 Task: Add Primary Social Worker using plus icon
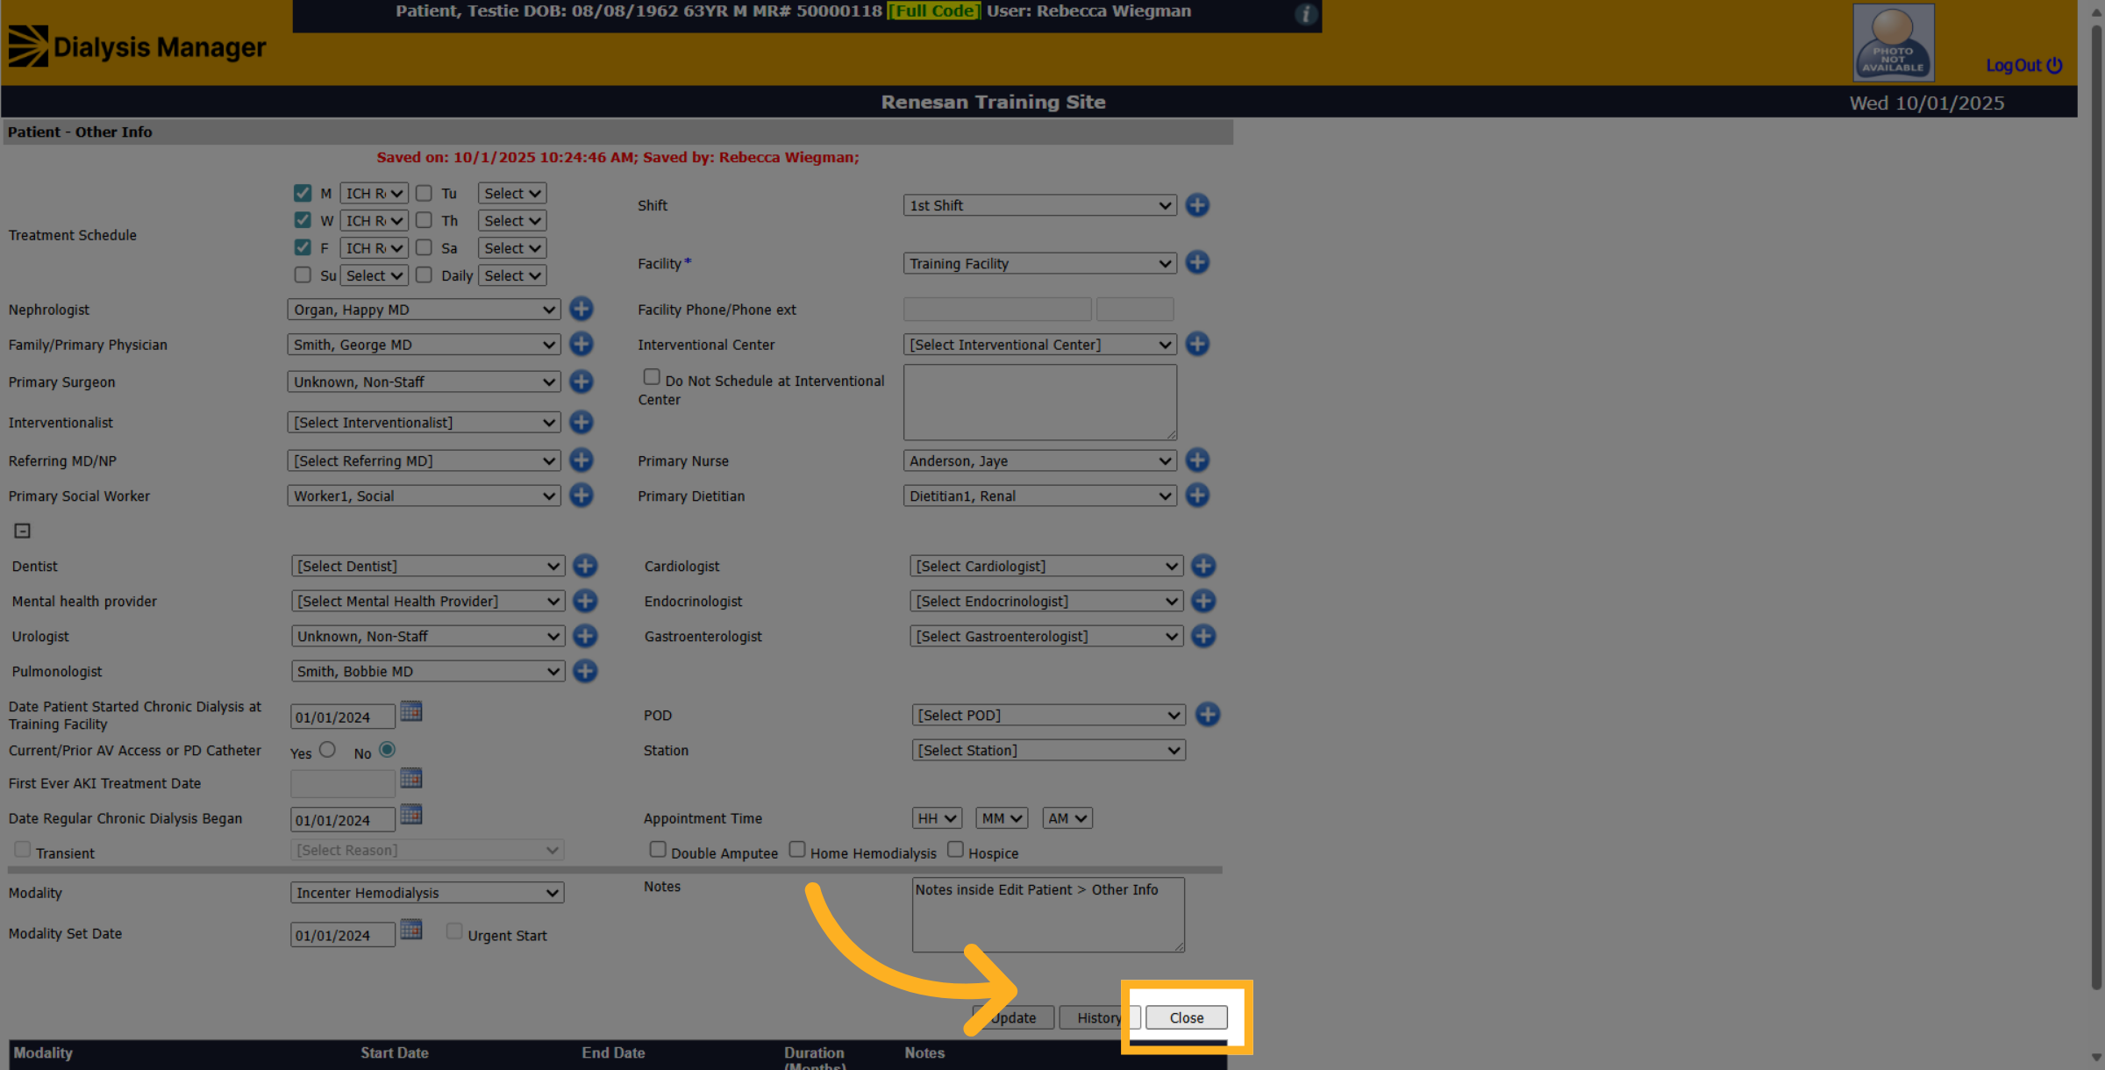[x=581, y=495]
